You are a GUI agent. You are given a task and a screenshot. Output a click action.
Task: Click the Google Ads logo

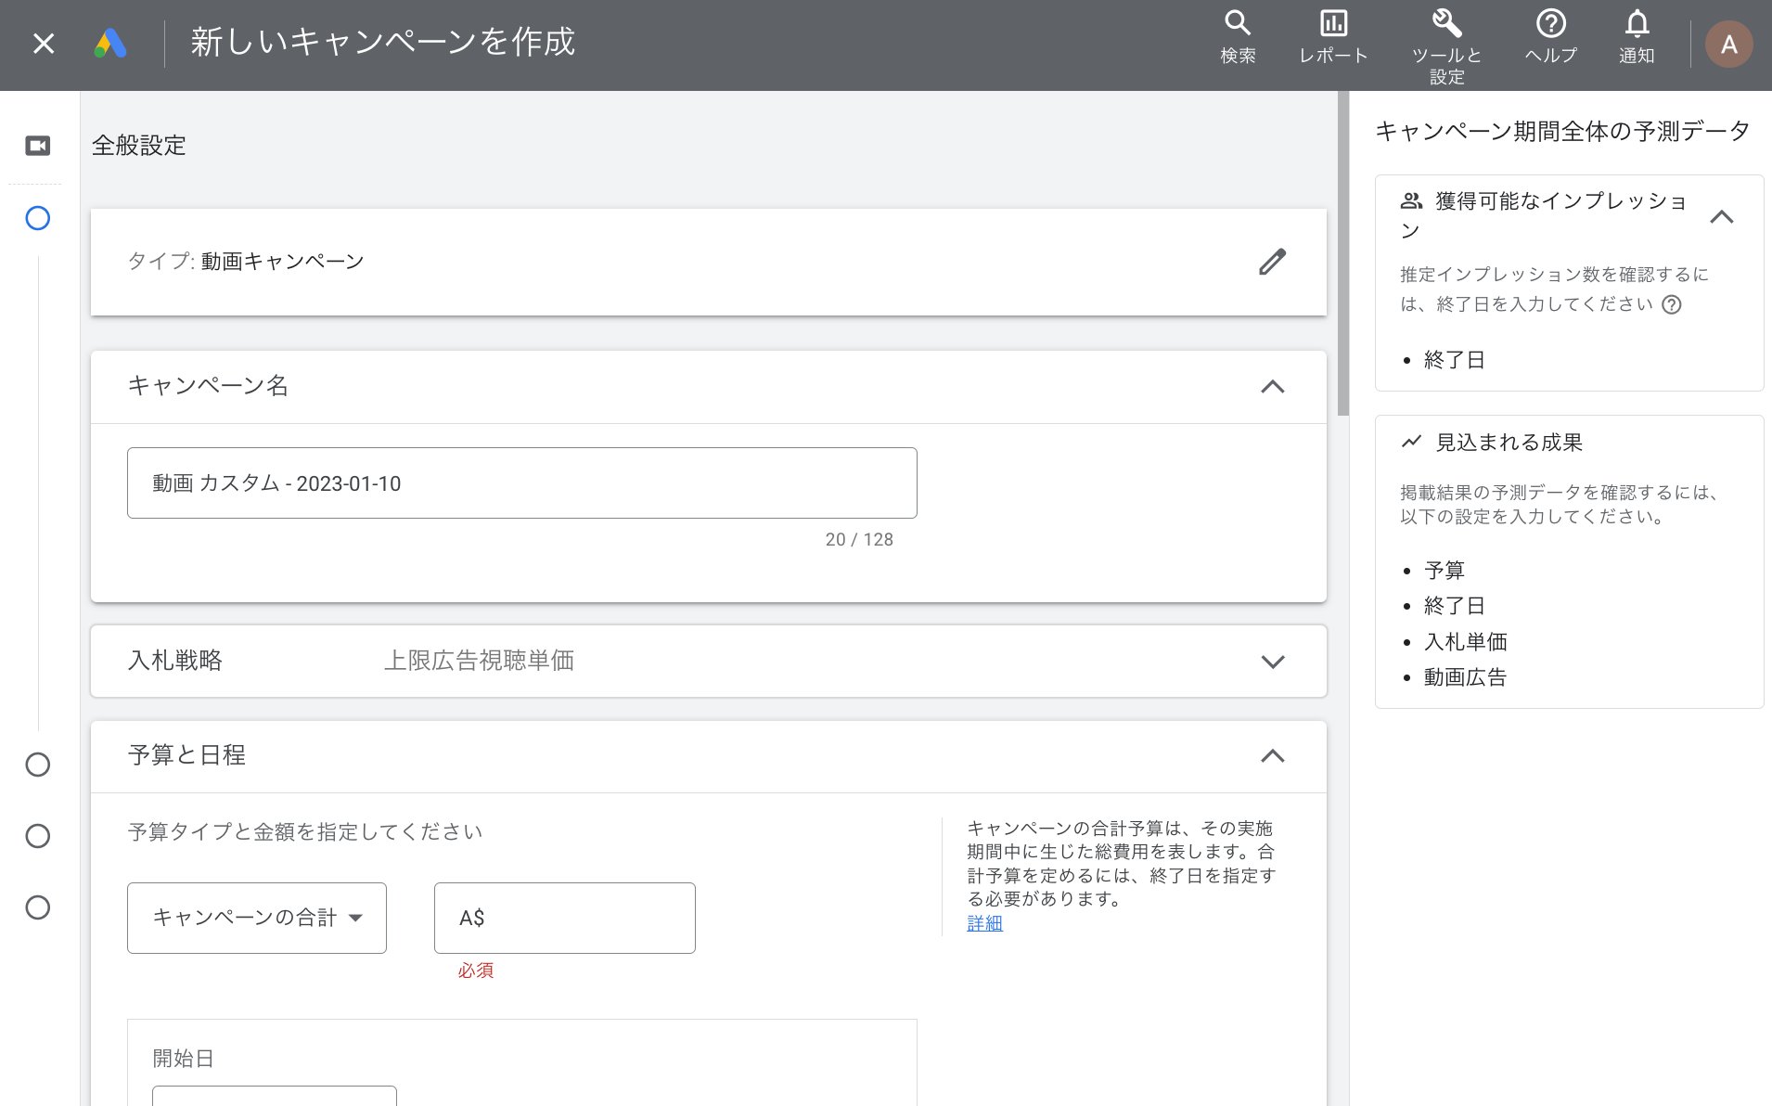pos(110,42)
